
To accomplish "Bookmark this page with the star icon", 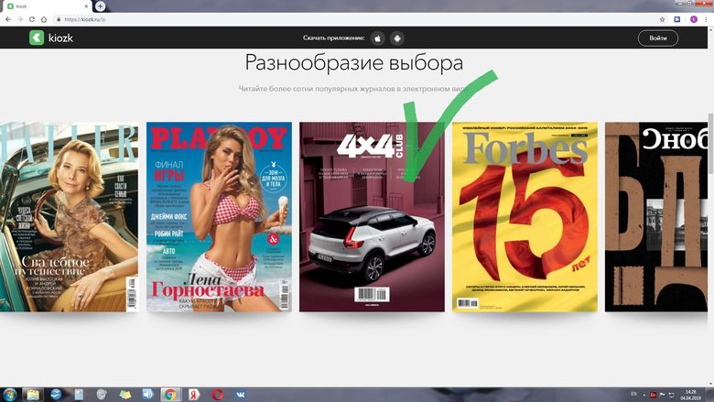I will (x=663, y=18).
